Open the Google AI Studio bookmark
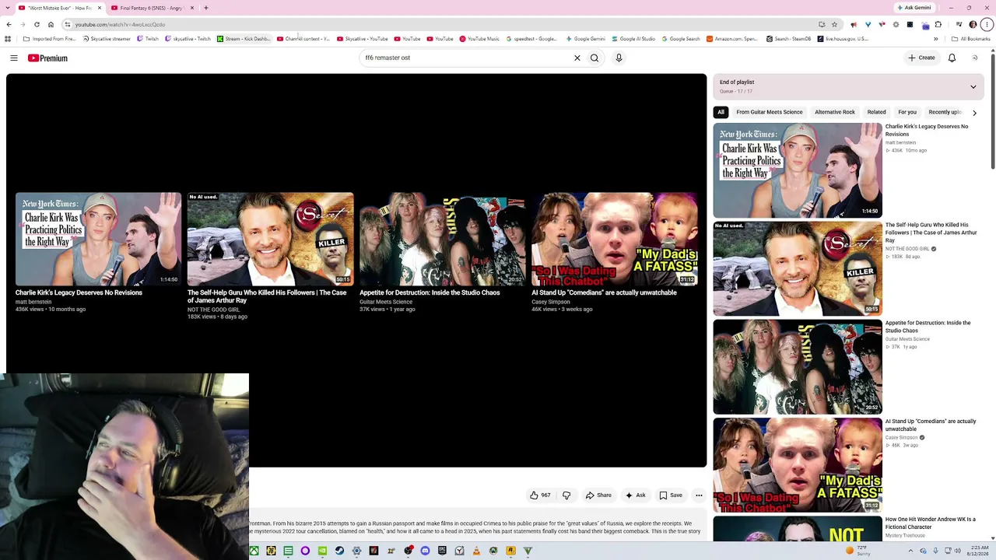The image size is (996, 560). (x=633, y=39)
